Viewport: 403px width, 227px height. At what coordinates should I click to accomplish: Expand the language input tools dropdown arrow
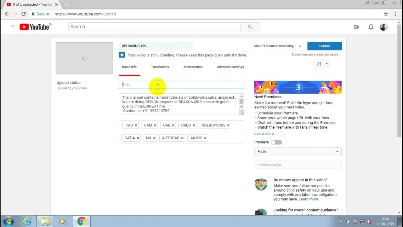(x=327, y=64)
